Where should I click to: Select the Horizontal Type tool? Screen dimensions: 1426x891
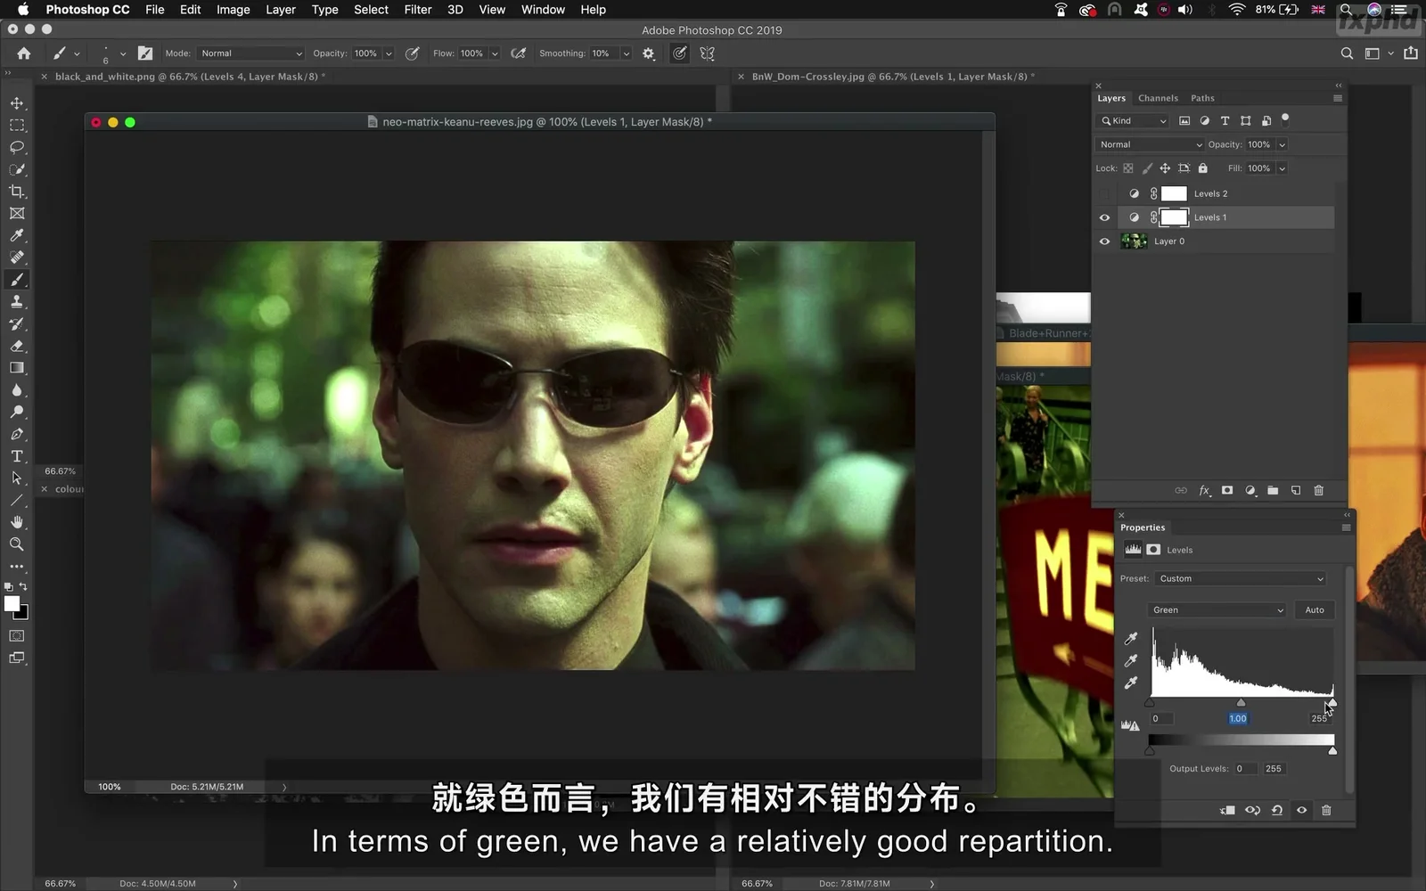point(17,456)
